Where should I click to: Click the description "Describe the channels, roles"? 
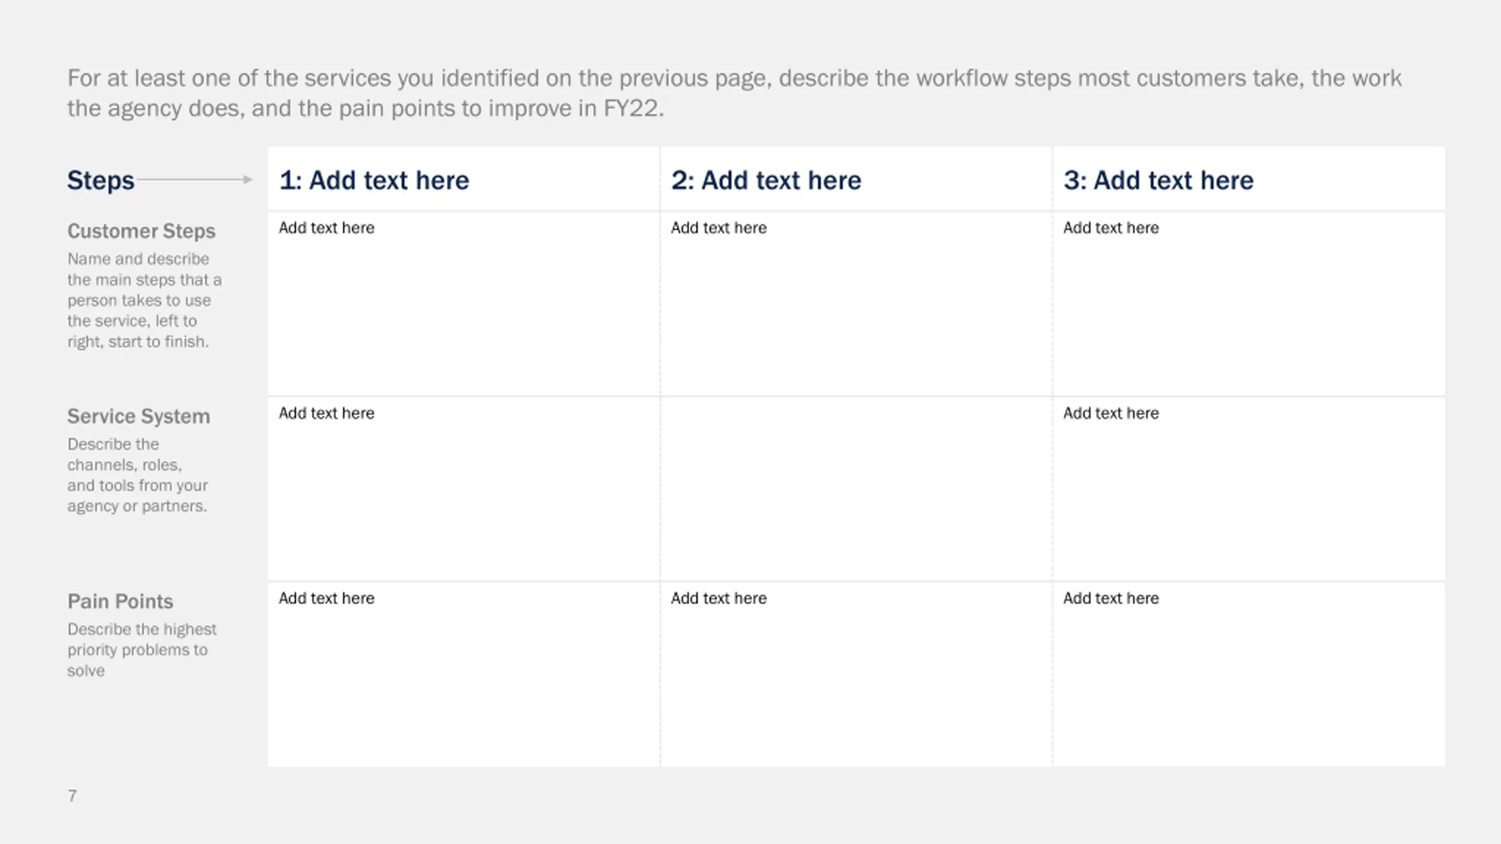pos(137,475)
